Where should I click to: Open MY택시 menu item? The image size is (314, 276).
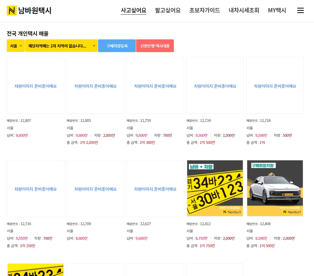tap(277, 10)
